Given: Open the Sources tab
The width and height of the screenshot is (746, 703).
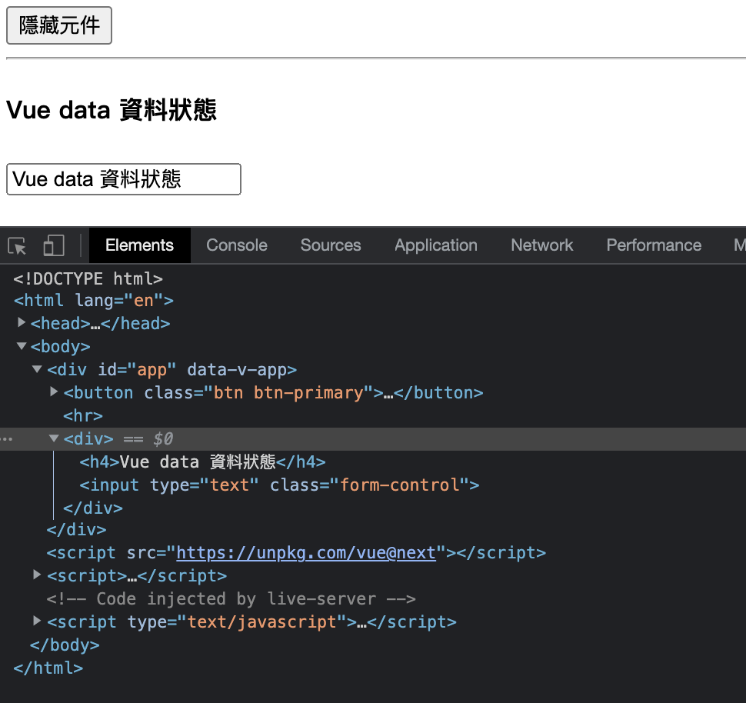Looking at the screenshot, I should [331, 245].
